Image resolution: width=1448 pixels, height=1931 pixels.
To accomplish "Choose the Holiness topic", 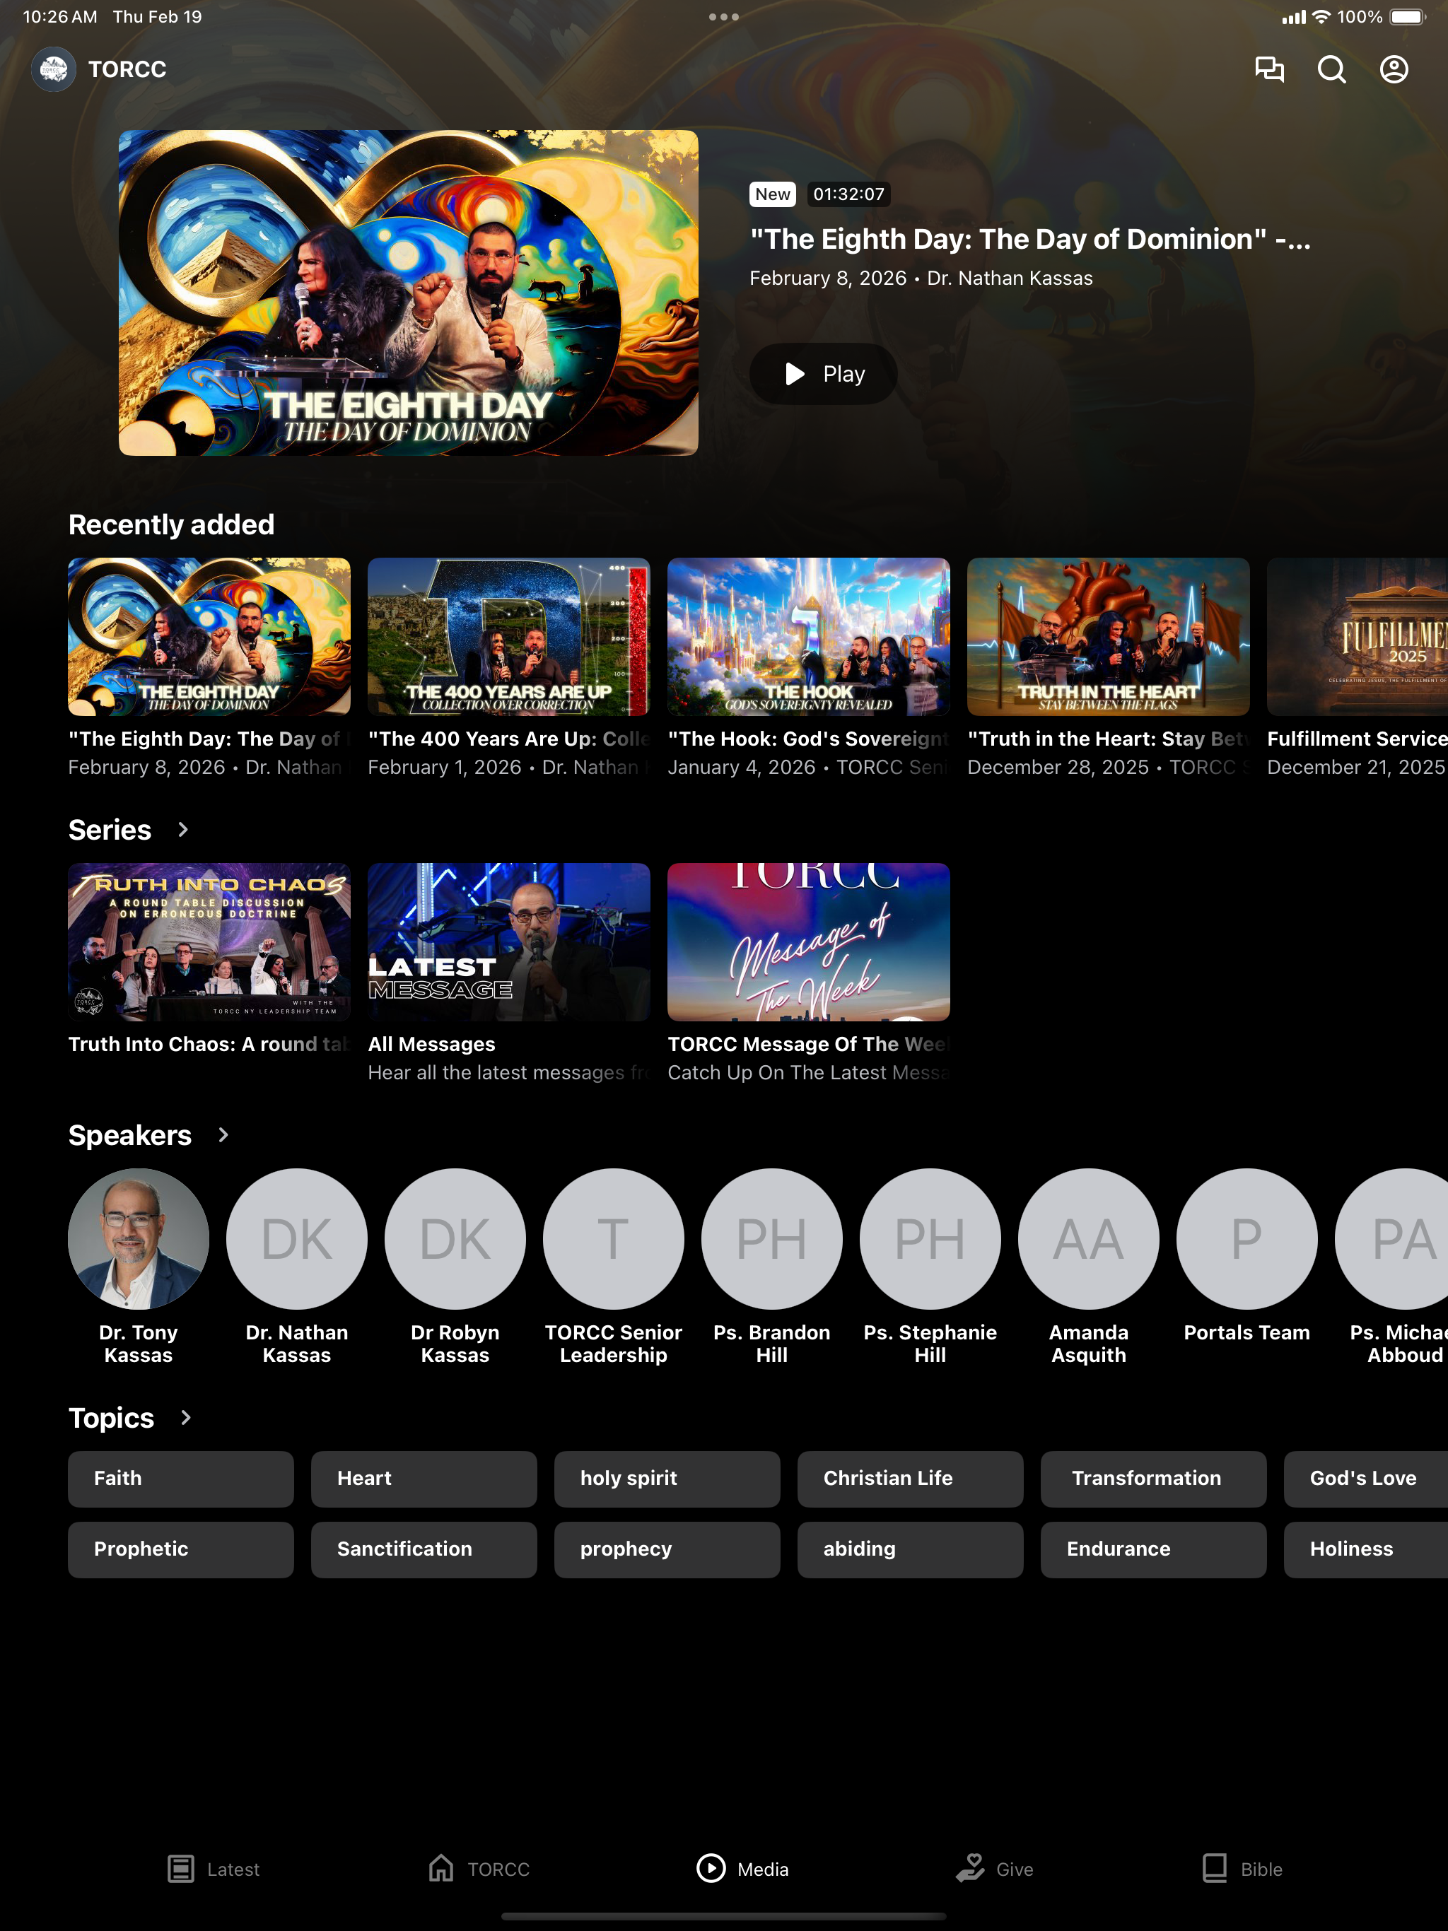I will coord(1366,1549).
